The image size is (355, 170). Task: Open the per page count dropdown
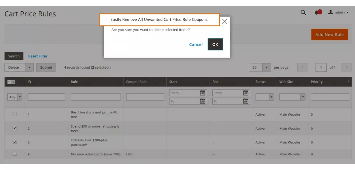click(x=266, y=67)
